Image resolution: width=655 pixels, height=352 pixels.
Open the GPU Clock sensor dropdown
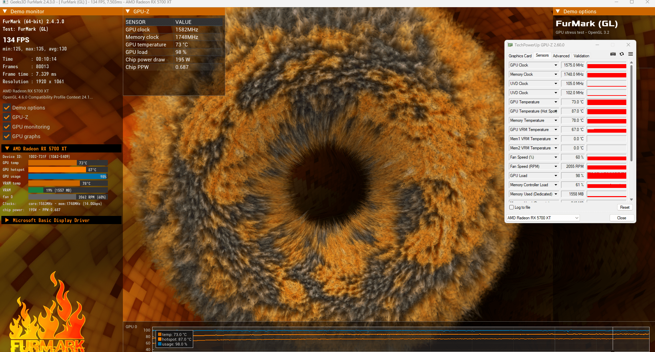(556, 65)
